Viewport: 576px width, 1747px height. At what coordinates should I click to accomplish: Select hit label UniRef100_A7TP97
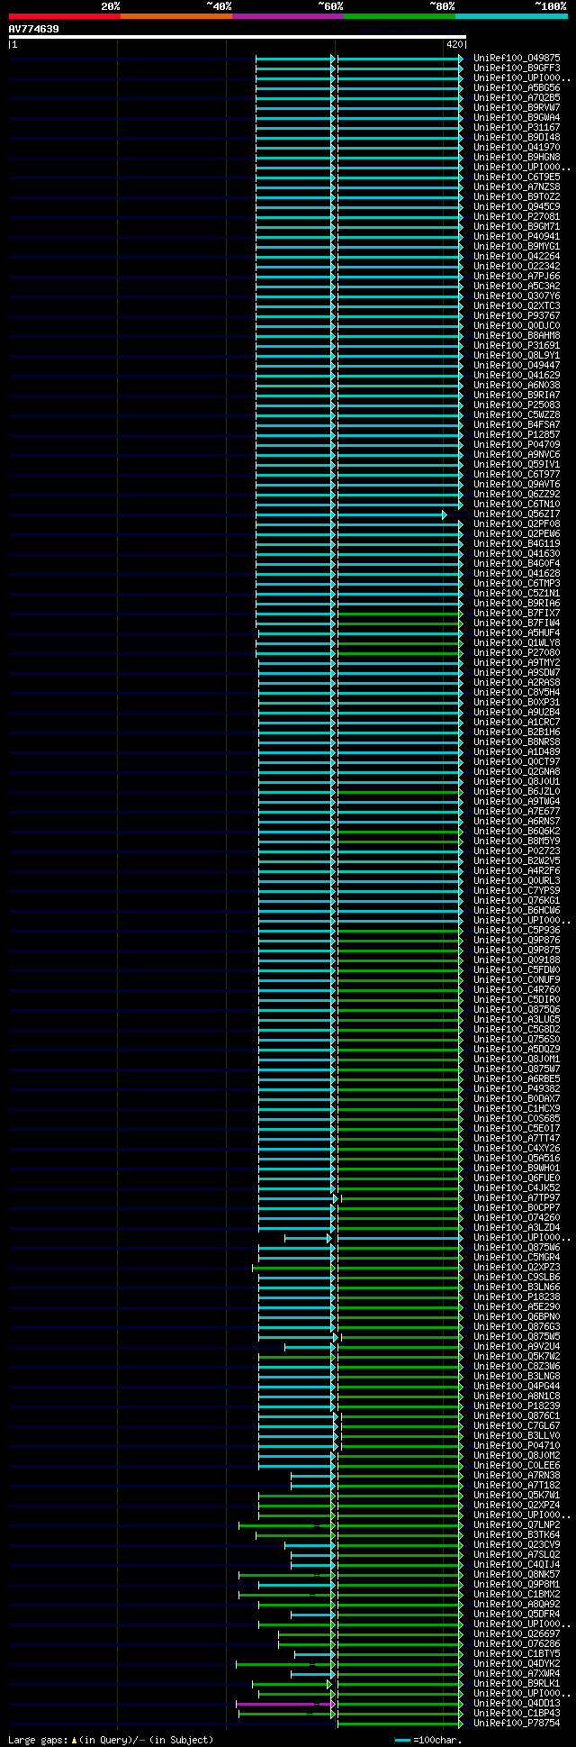[x=517, y=1198]
